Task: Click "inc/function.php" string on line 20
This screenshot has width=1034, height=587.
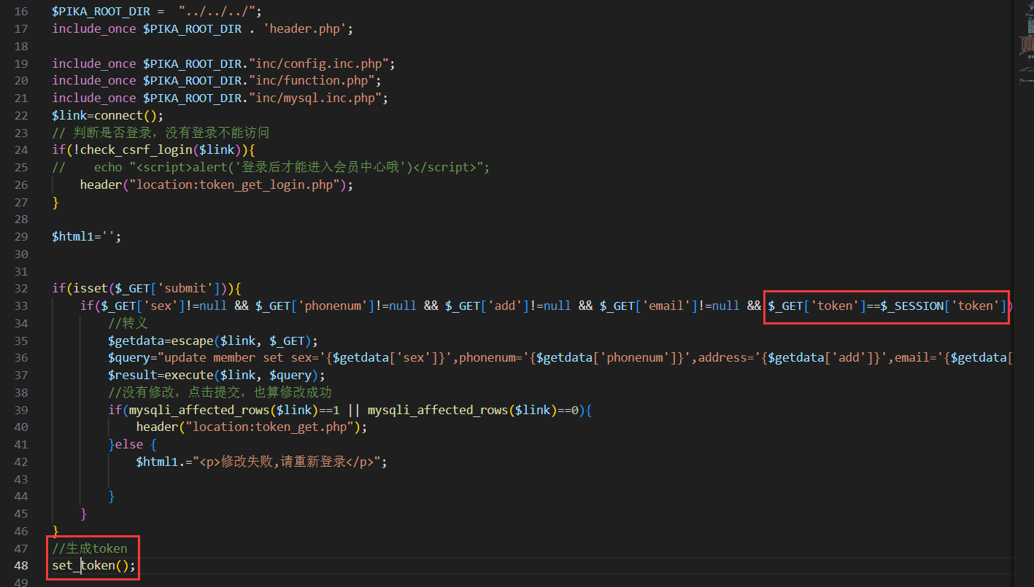Action: click(312, 81)
